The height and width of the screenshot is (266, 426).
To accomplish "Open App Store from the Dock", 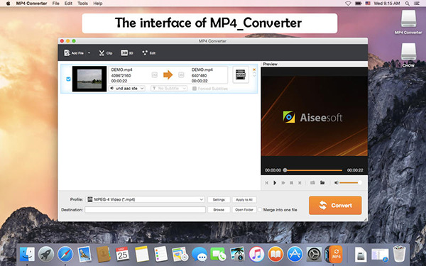I will (295, 255).
